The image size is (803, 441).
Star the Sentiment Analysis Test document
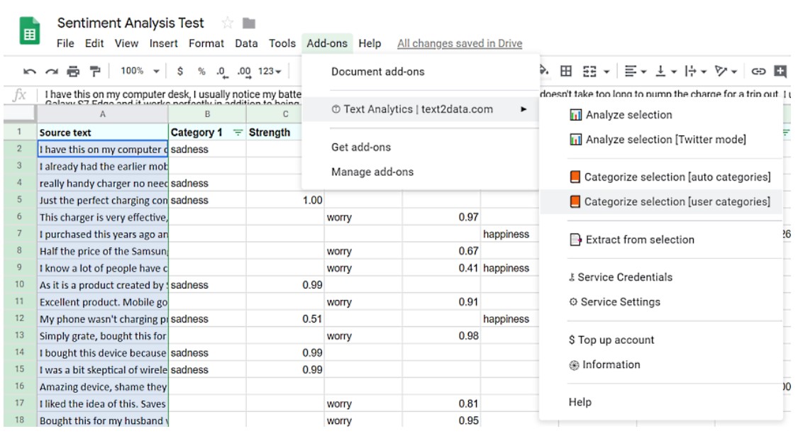(x=228, y=23)
